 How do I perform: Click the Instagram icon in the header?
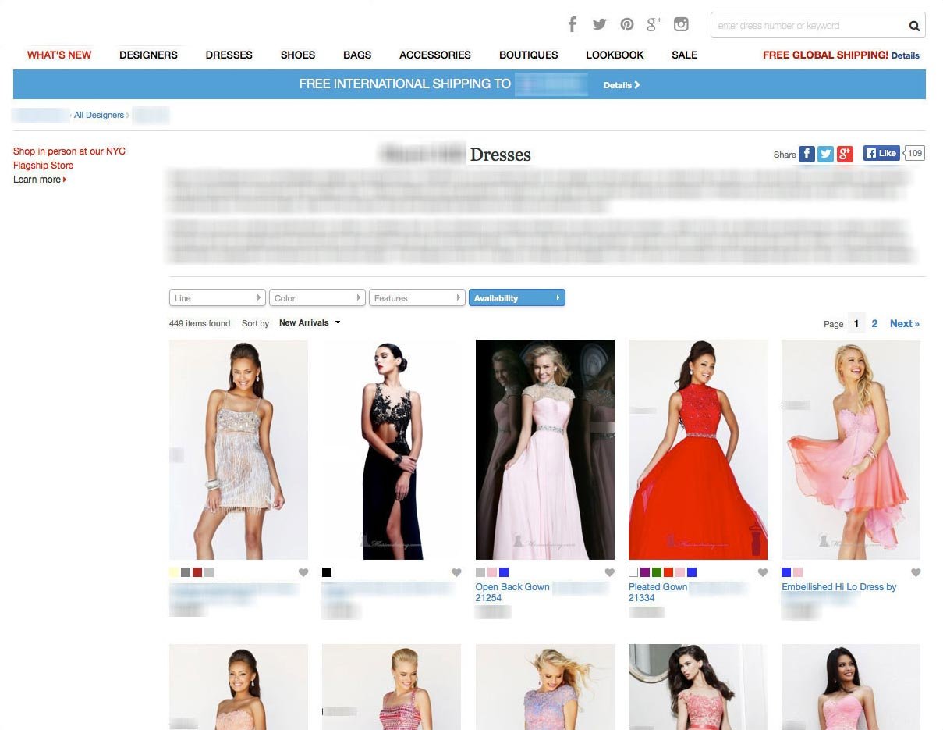[681, 24]
